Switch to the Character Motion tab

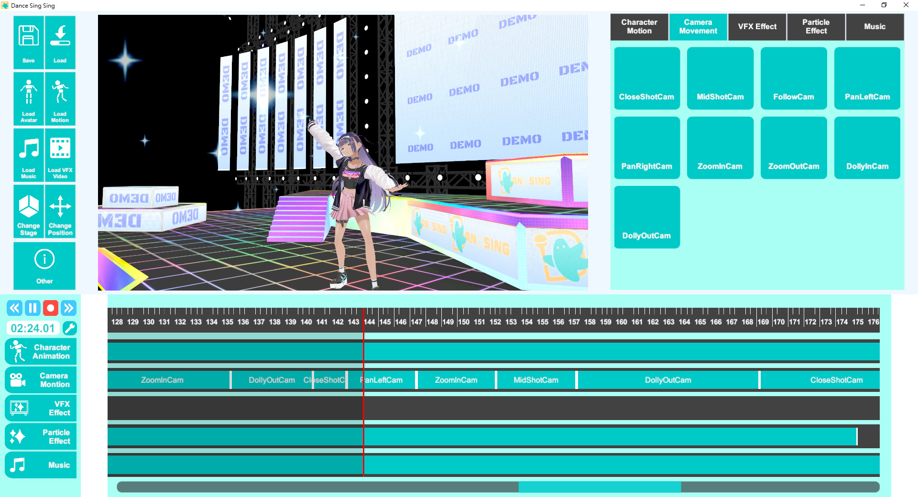pyautogui.click(x=639, y=27)
